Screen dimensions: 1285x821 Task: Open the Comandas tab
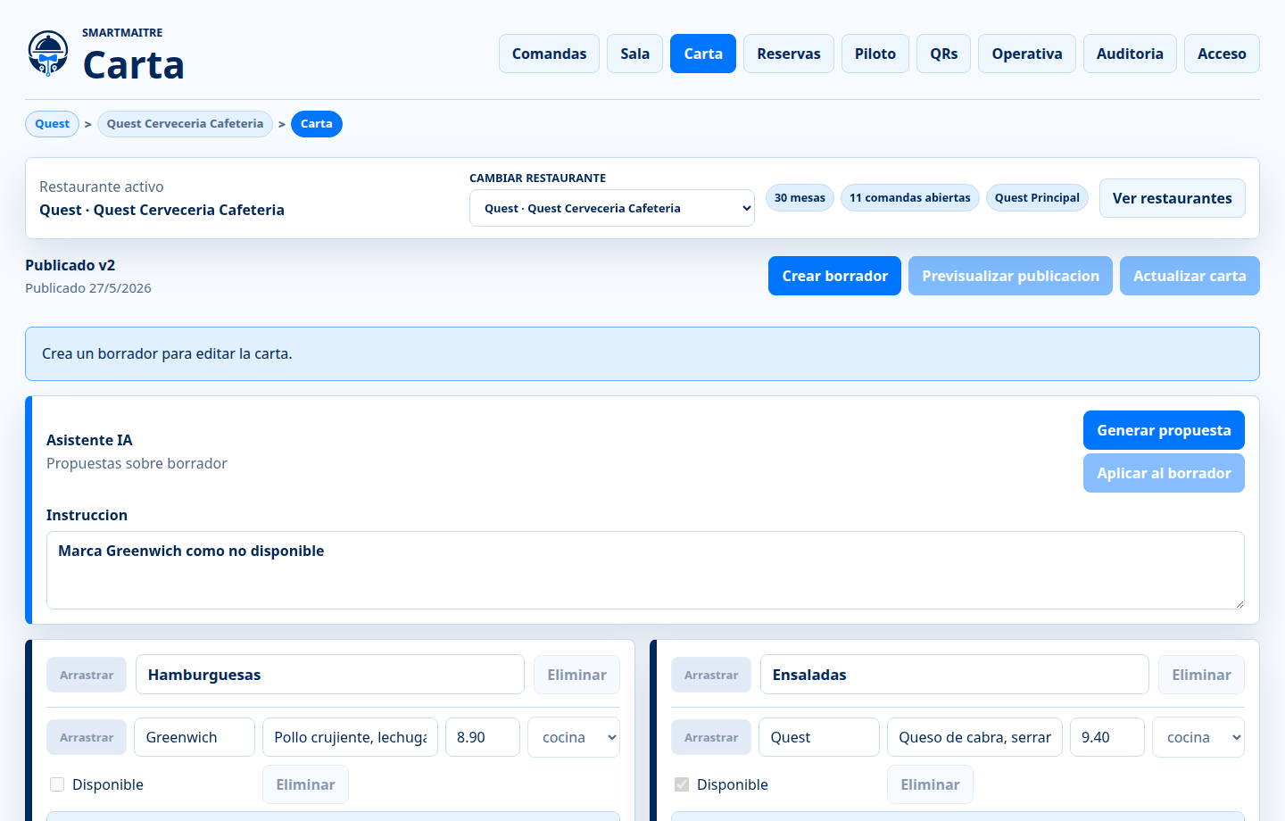549,54
